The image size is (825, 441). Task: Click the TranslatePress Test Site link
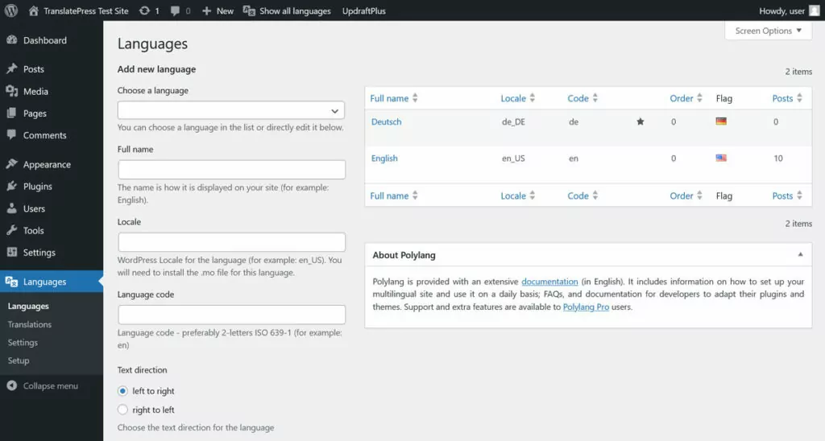click(85, 10)
